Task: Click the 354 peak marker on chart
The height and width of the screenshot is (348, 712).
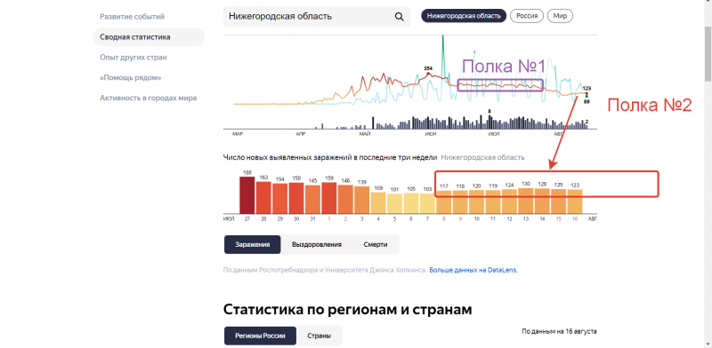Action: [x=428, y=73]
